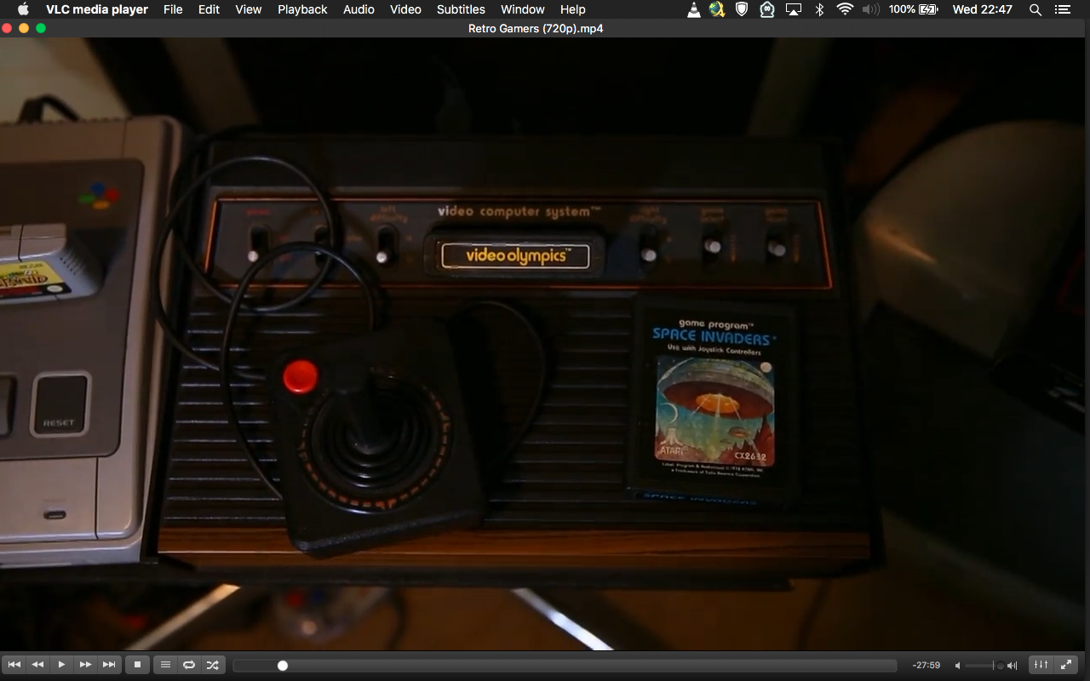Open audio effects equalizer panel
The height and width of the screenshot is (681, 1090).
pos(1041,665)
